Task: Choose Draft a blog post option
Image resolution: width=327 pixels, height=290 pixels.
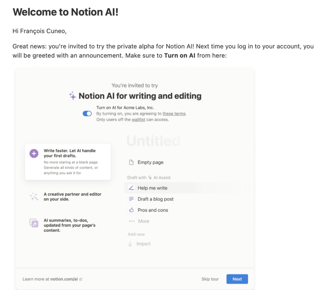Action: tap(156, 199)
